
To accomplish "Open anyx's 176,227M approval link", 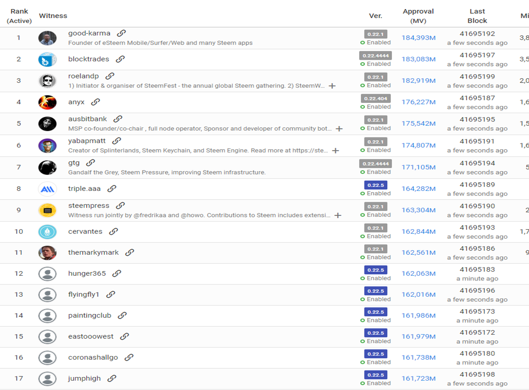I will click(418, 102).
